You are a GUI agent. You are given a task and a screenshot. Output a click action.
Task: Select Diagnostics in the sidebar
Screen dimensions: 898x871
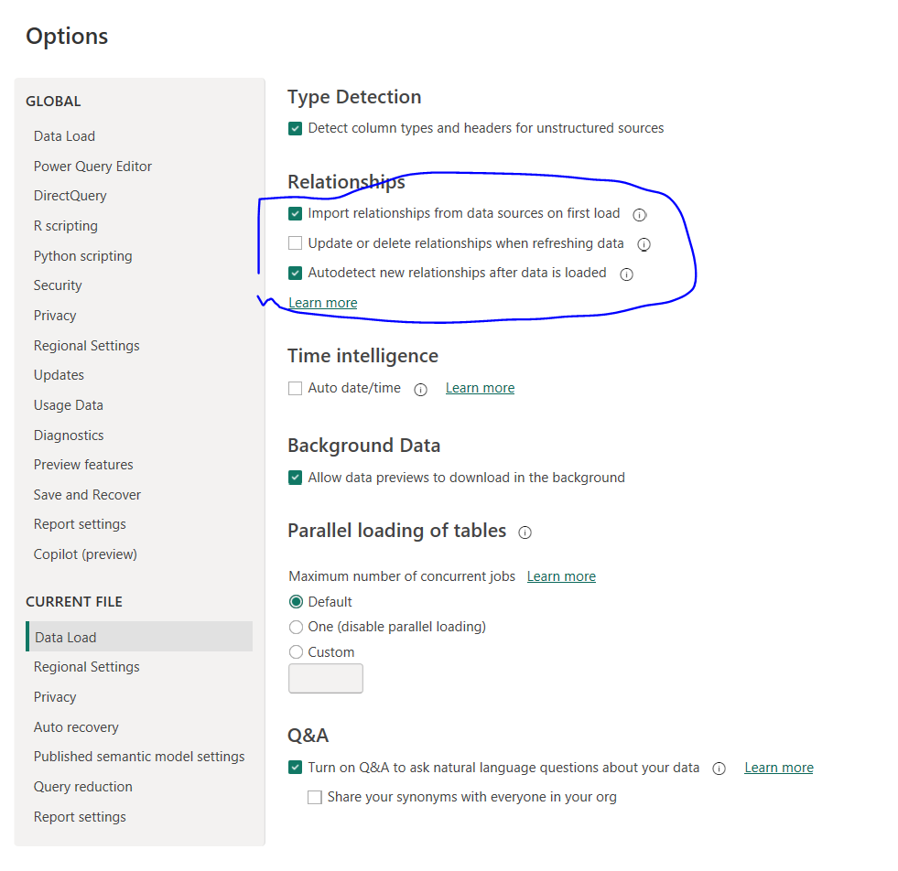click(x=68, y=435)
